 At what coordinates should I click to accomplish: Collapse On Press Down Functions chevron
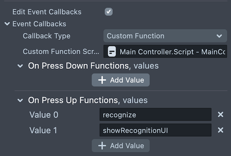pyautogui.click(x=20, y=66)
